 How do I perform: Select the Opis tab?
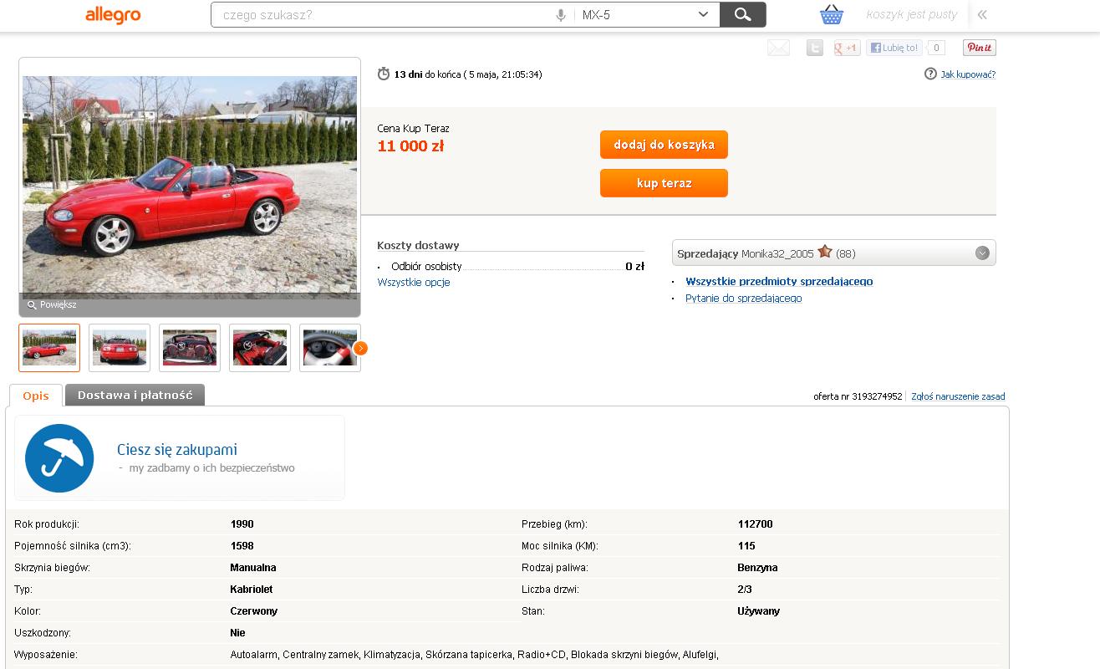[x=36, y=396]
